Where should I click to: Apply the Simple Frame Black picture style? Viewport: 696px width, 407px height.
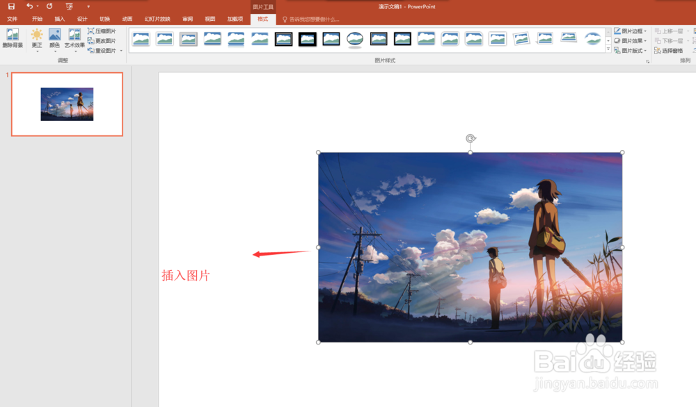coord(331,39)
